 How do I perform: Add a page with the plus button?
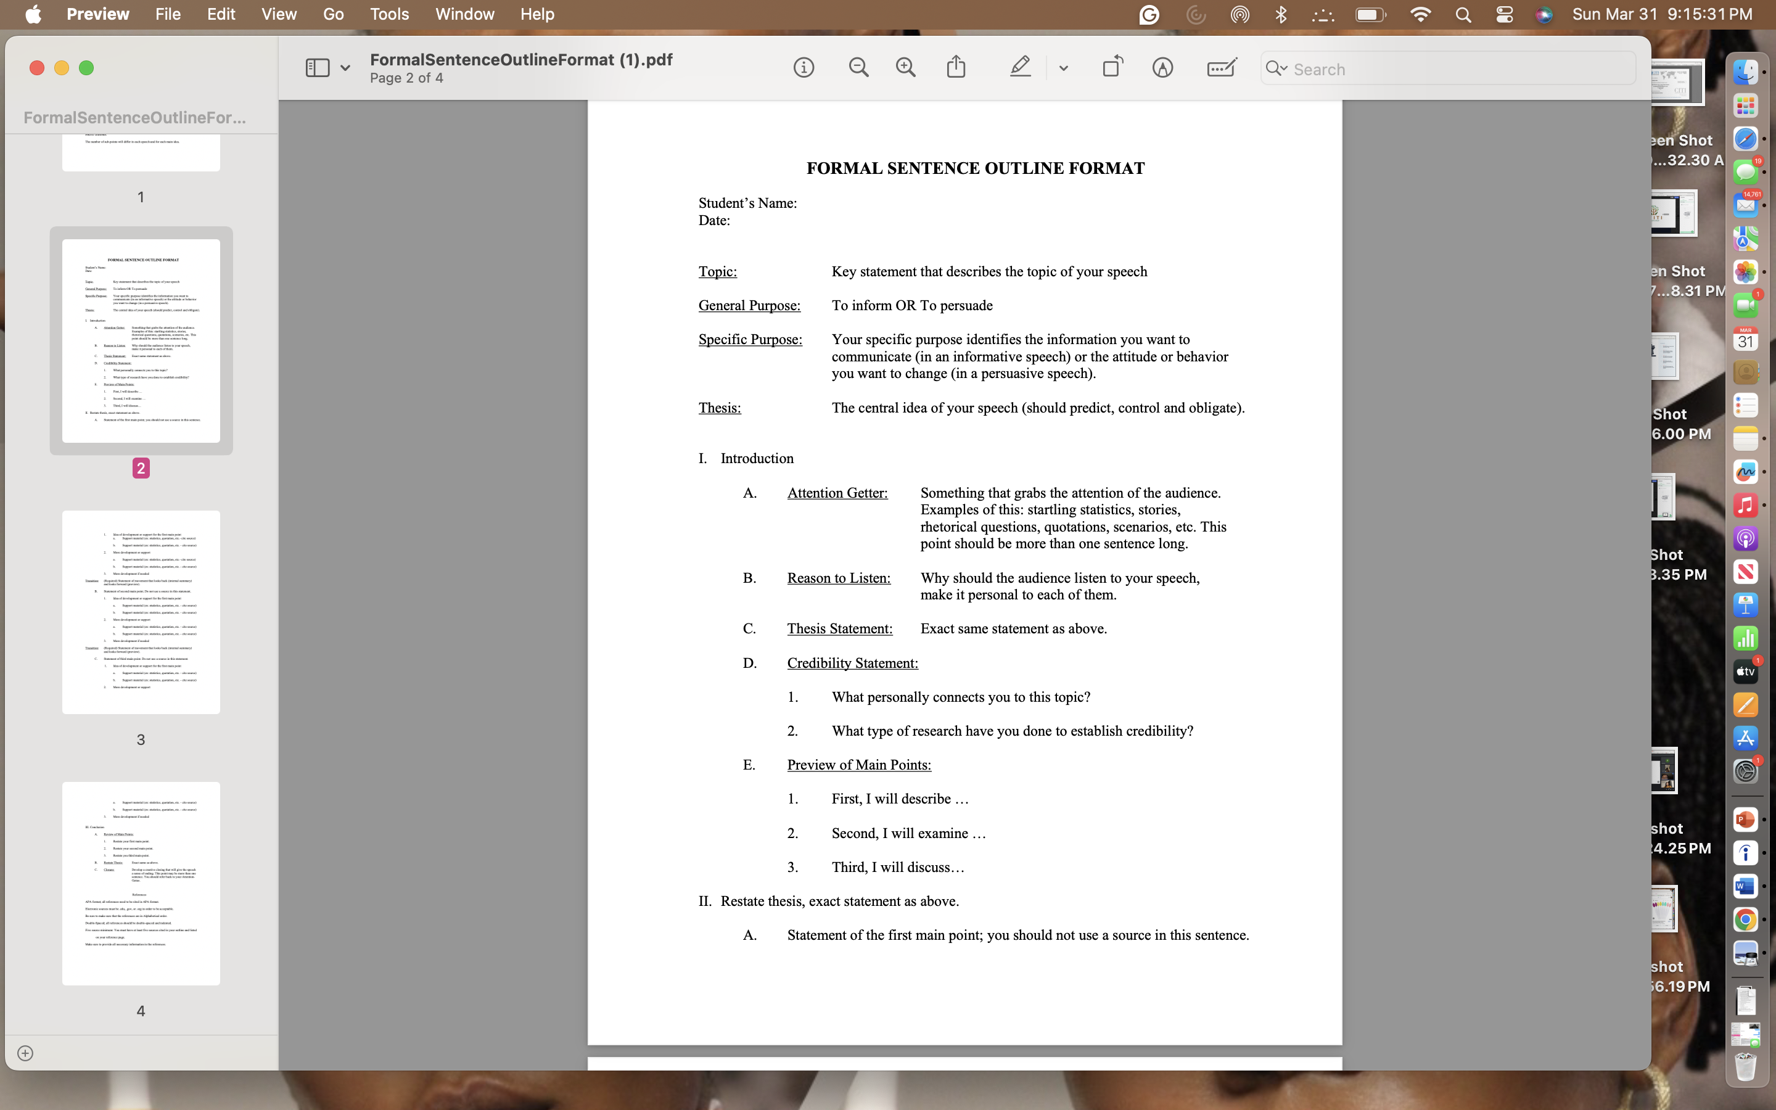[x=27, y=1052]
